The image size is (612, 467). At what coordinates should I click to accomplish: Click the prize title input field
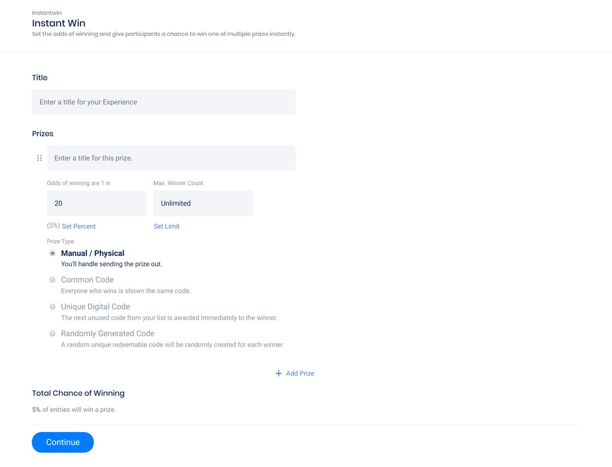171,158
